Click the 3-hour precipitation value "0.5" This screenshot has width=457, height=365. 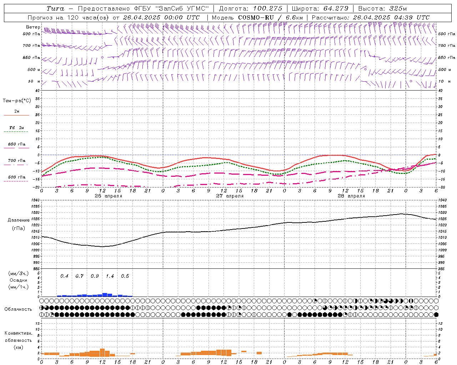point(125,276)
